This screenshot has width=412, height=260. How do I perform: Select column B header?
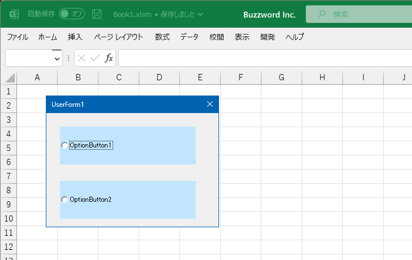point(78,77)
